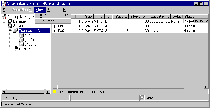Click the Server1 computer icon in the tree
210x108 pixels.
pos(10,26)
